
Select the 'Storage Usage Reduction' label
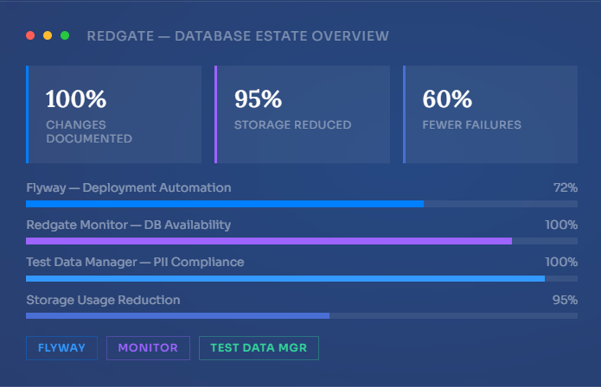tap(103, 300)
